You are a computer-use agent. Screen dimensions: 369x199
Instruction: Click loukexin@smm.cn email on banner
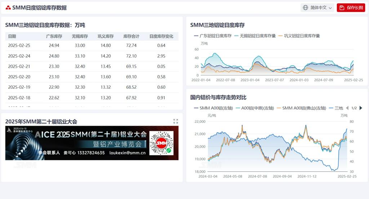point(127,153)
